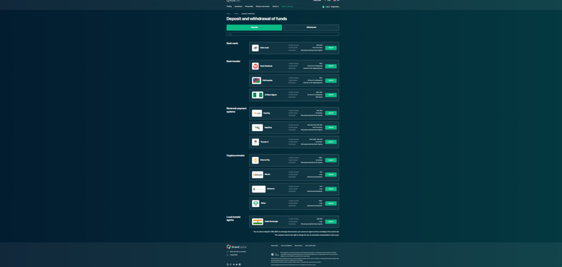Focus the payment method filter field
Image resolution: width=562 pixels, height=267 pixels.
283,34
